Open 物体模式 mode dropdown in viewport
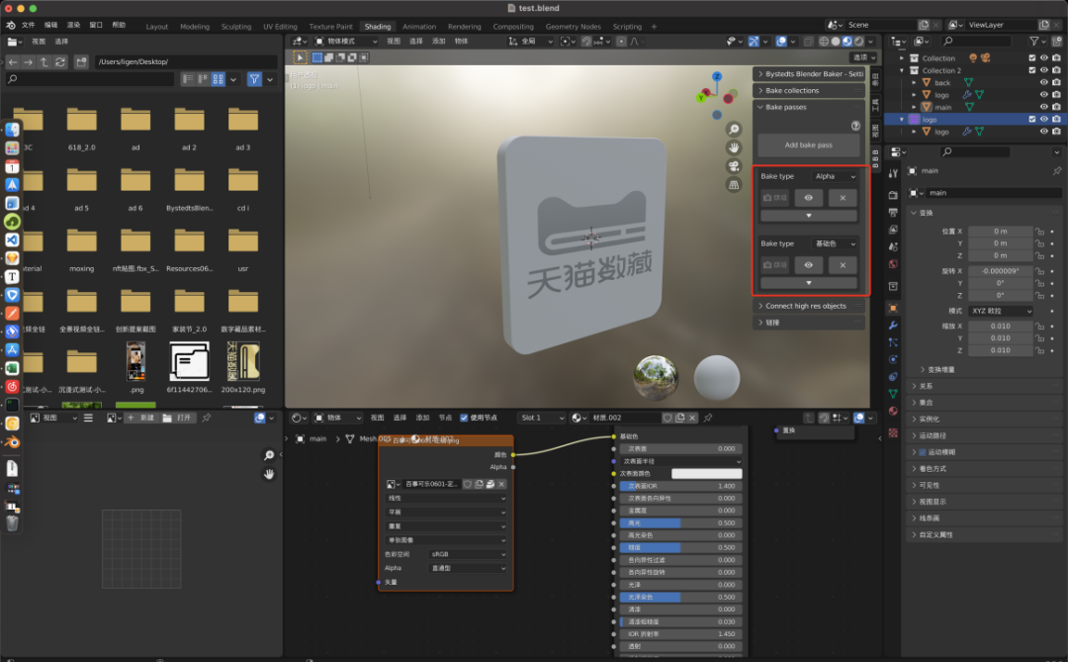 click(x=346, y=42)
